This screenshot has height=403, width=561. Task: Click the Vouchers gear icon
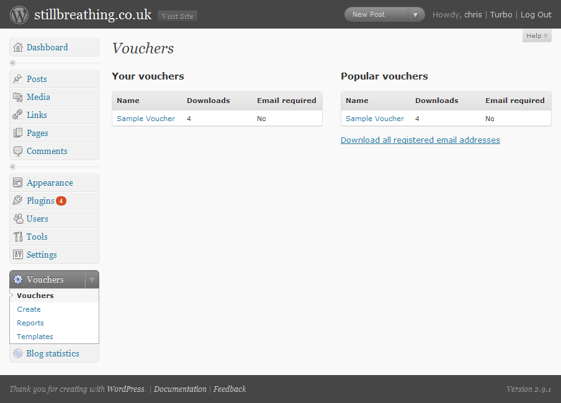18,279
